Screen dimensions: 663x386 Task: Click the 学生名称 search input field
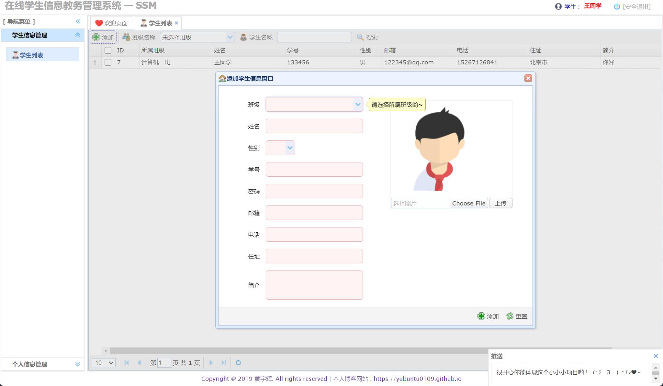pyautogui.click(x=314, y=37)
